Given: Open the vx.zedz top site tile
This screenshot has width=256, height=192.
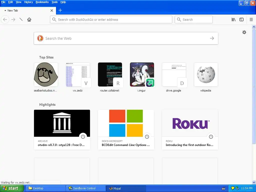Looking at the screenshot, I should point(78,74).
